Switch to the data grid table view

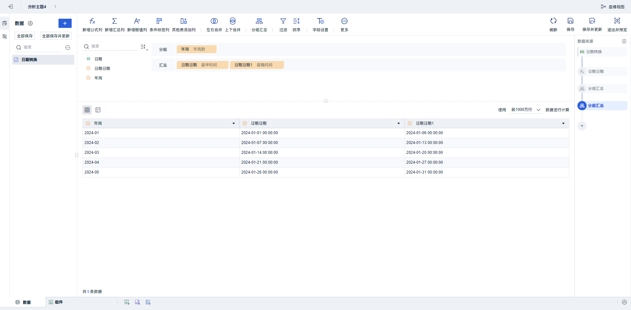coord(87,110)
